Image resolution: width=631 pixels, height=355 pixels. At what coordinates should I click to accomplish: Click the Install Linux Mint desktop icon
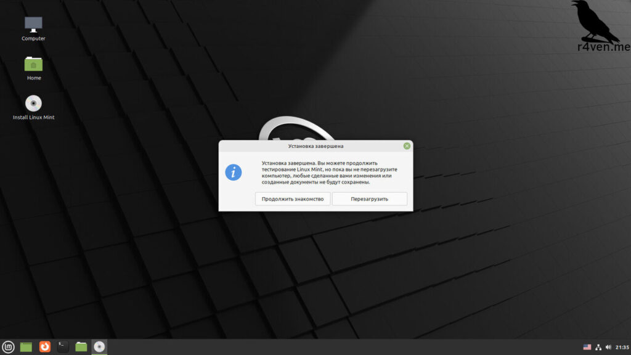click(33, 104)
